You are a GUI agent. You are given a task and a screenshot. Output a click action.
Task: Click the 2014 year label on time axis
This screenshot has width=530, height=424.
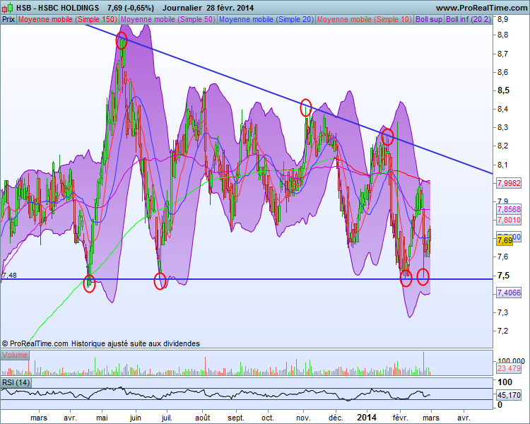pyautogui.click(x=366, y=417)
